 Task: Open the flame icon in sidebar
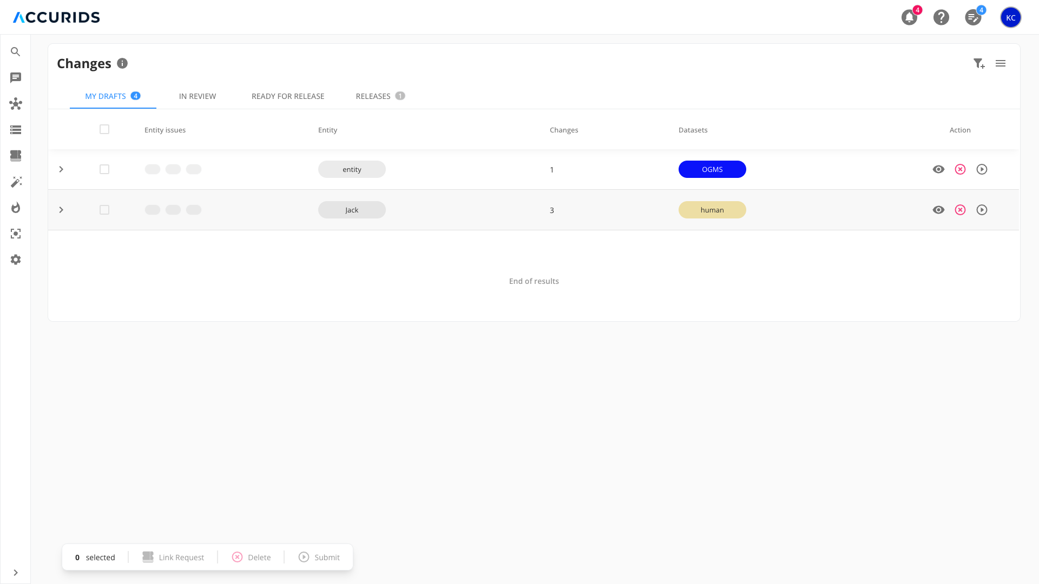click(16, 208)
